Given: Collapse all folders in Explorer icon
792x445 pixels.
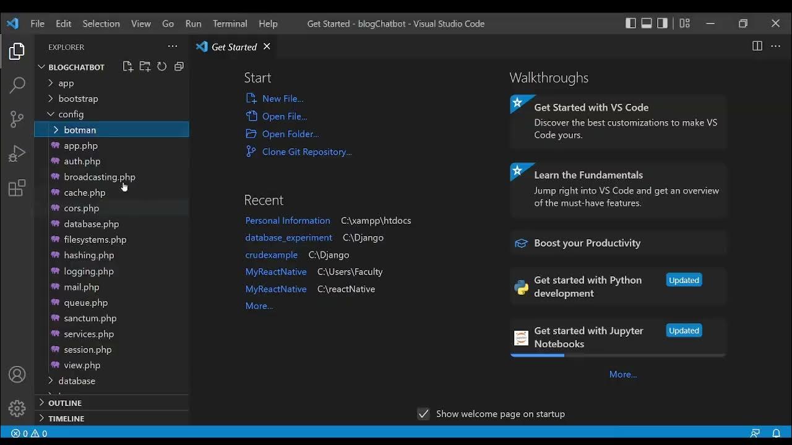Looking at the screenshot, I should (x=179, y=67).
